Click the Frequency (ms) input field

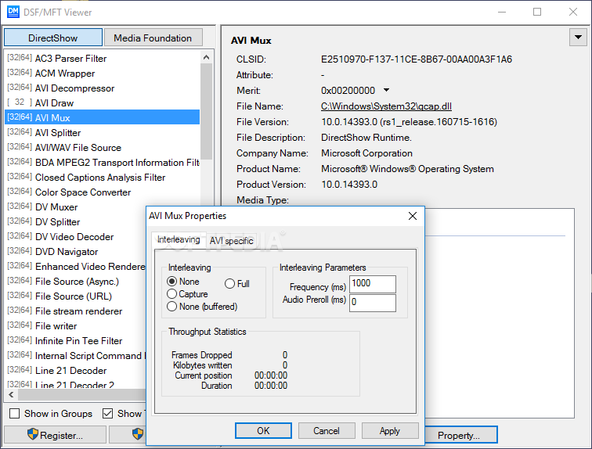(373, 284)
